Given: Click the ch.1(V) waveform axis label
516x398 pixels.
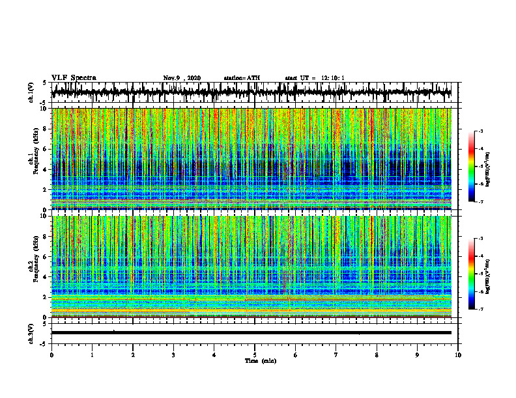Looking at the screenshot, I should (31, 92).
